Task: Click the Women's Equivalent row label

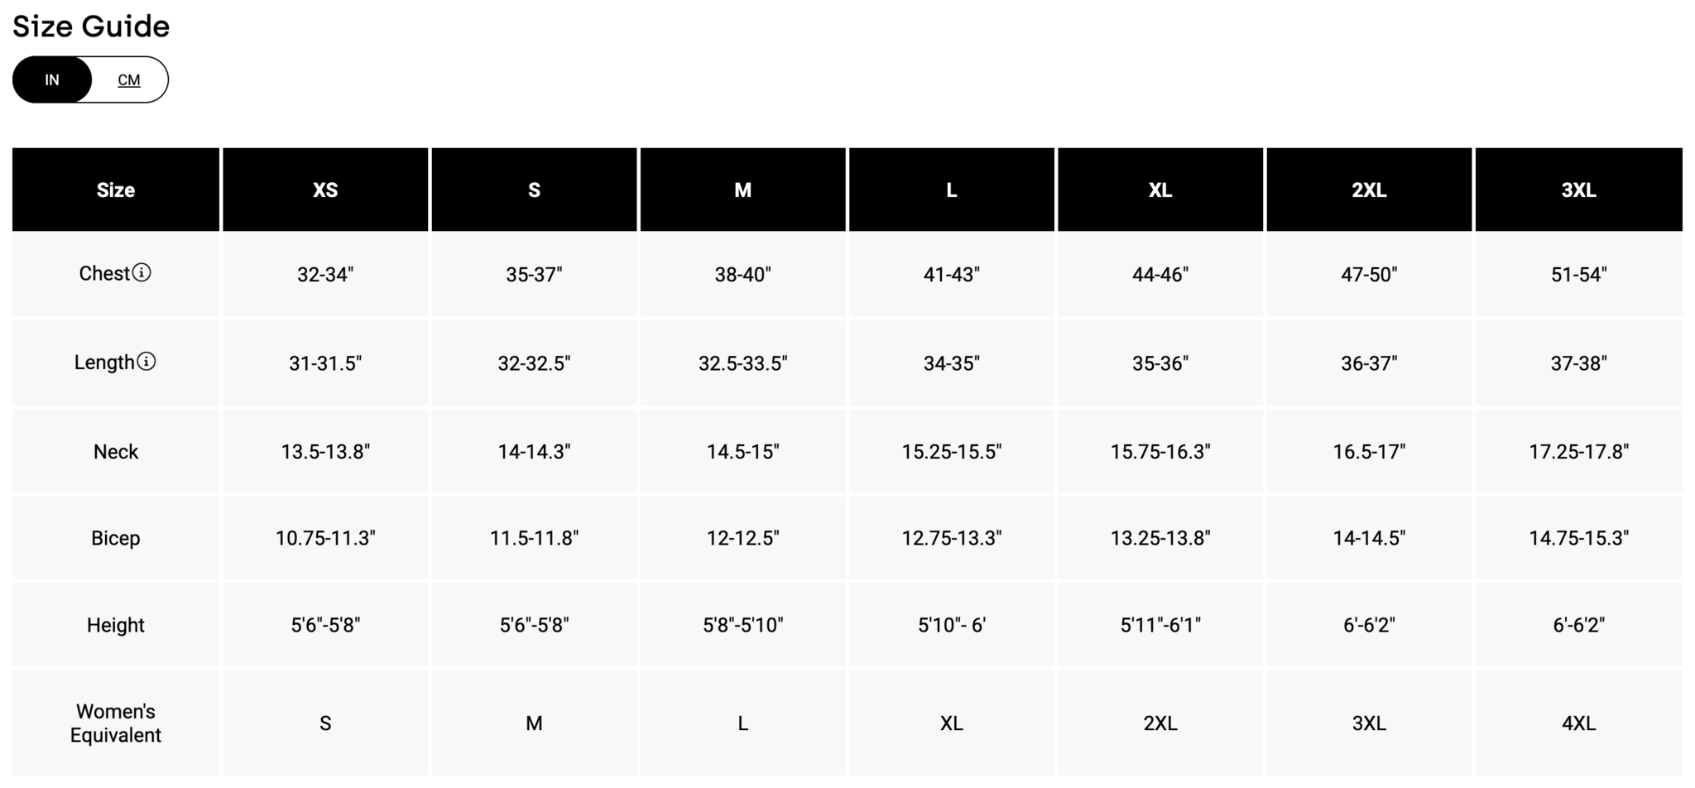Action: [x=116, y=723]
